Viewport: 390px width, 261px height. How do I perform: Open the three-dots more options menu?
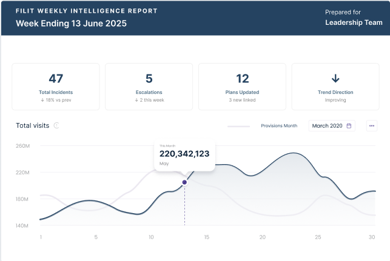pos(372,126)
